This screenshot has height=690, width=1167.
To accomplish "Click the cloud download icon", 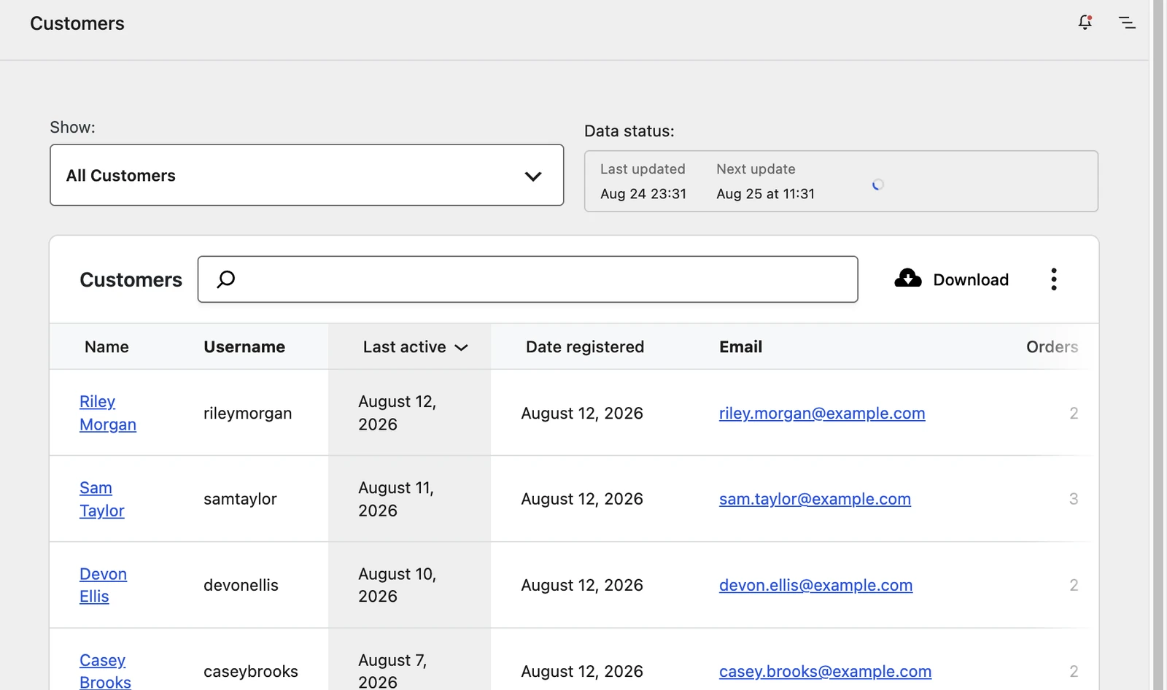I will [908, 278].
